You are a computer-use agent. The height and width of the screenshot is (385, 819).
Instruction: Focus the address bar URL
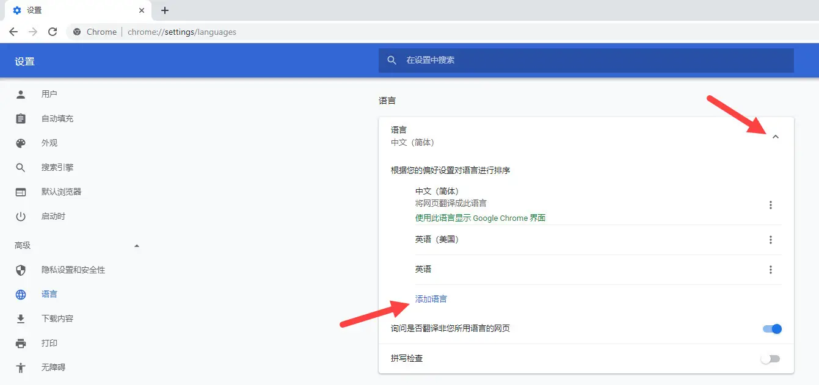182,32
